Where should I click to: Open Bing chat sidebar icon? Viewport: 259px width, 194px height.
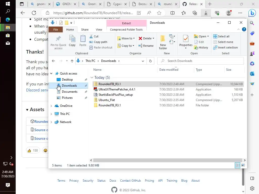[252, 13]
